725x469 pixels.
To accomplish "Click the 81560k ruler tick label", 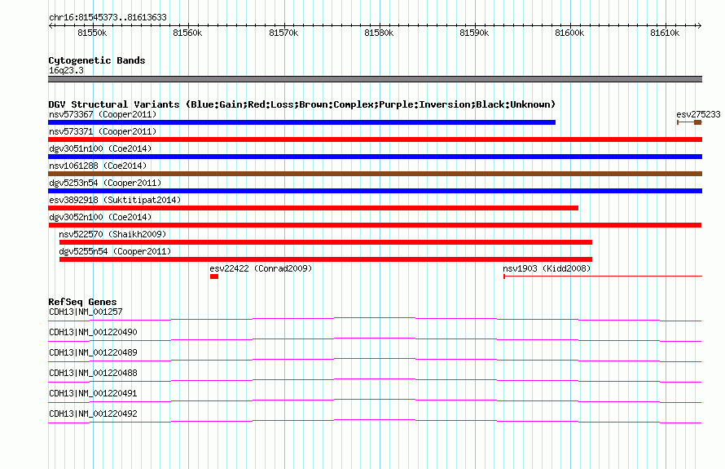I will tap(187, 33).
